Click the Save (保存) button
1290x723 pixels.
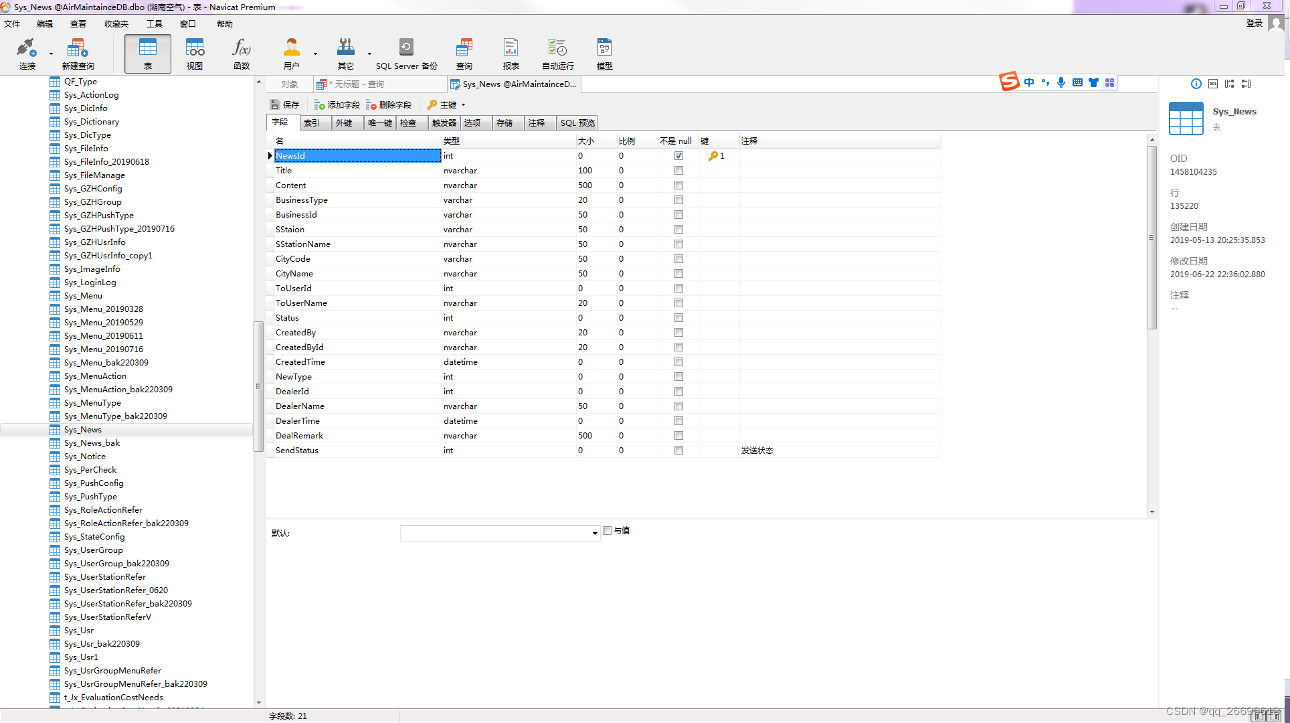pos(284,105)
